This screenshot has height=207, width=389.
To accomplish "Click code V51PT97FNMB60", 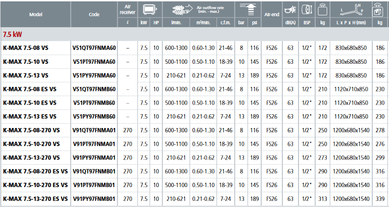I will (94, 103).
